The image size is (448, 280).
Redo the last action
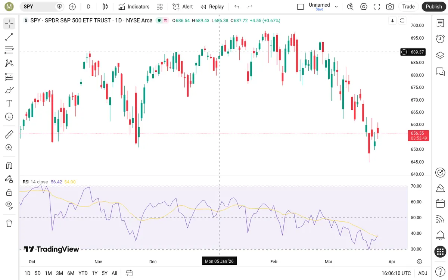pyautogui.click(x=250, y=7)
